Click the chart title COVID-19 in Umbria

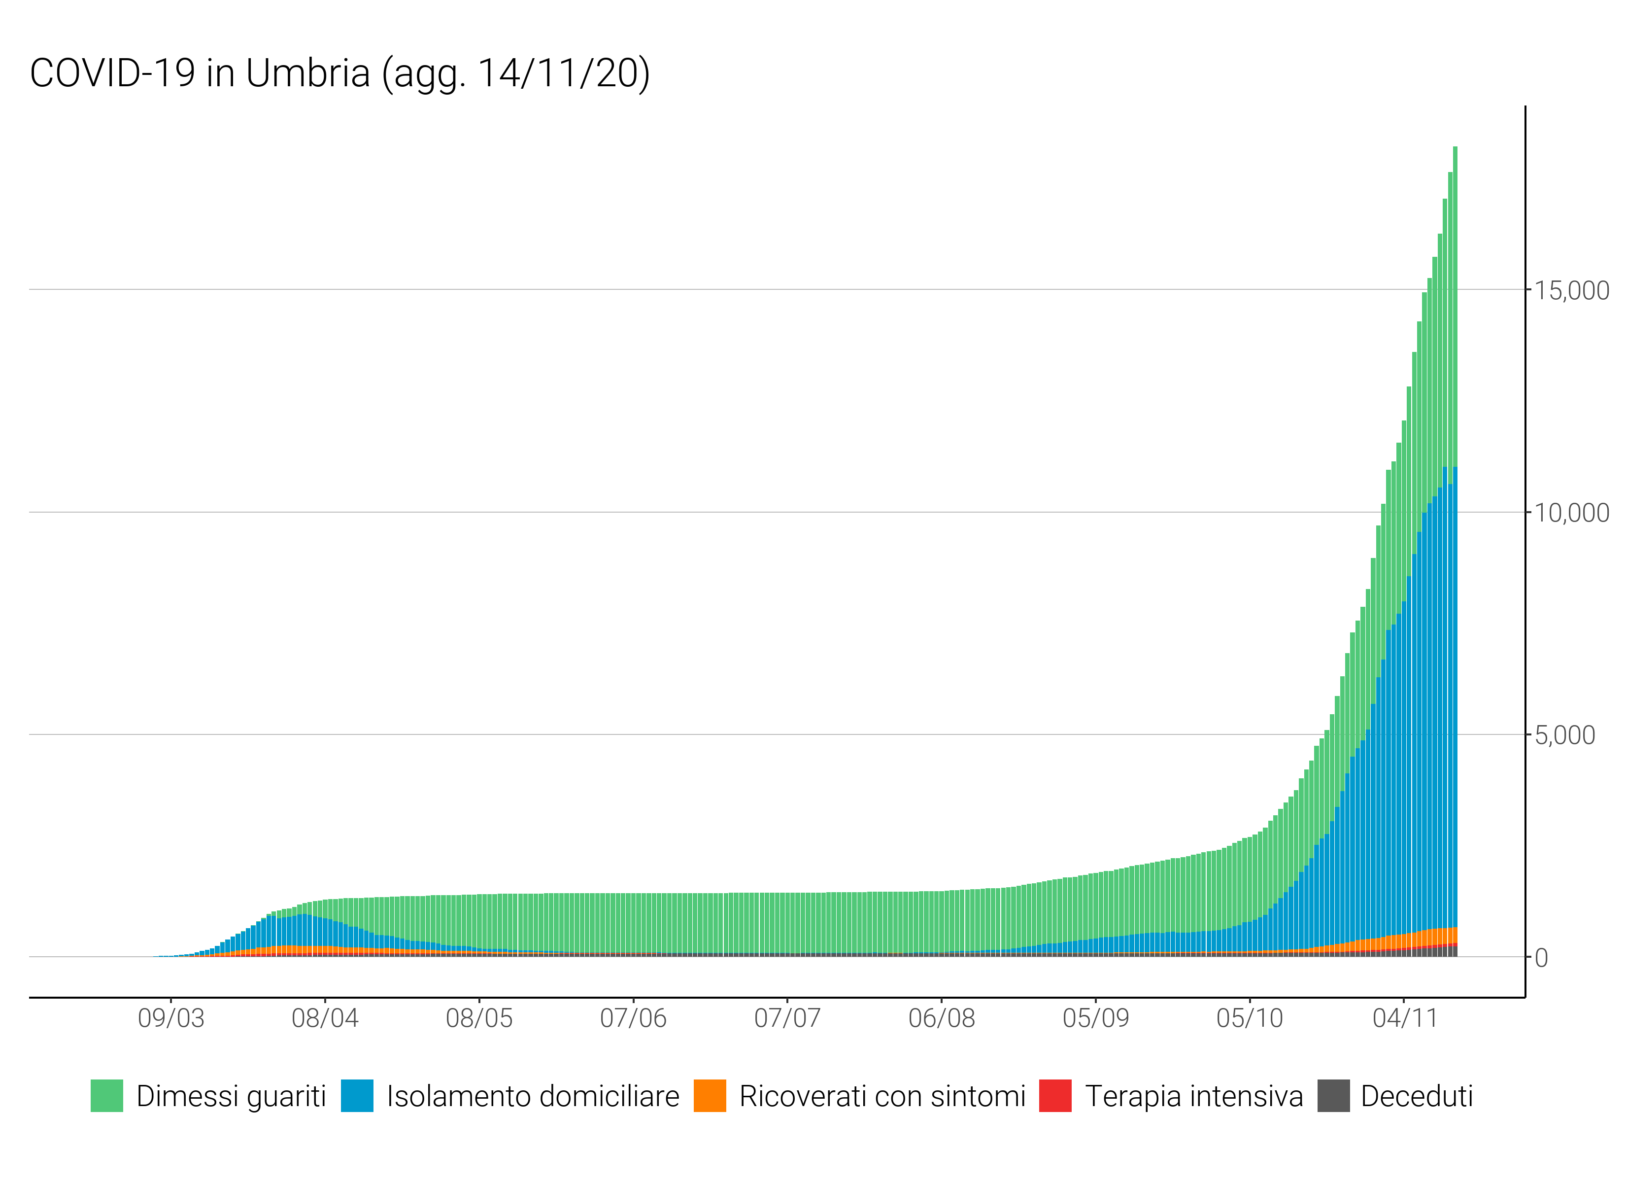(340, 73)
